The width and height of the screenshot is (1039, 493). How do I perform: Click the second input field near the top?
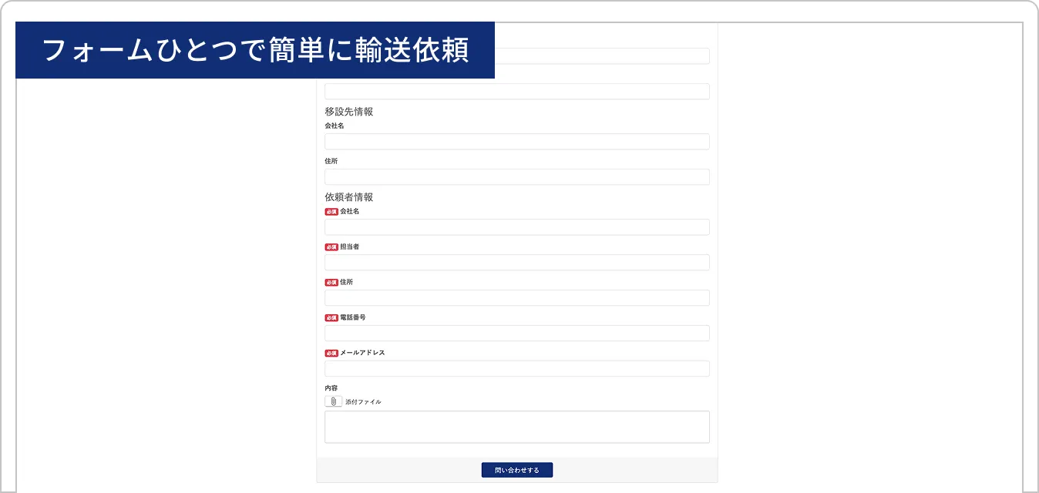click(516, 91)
